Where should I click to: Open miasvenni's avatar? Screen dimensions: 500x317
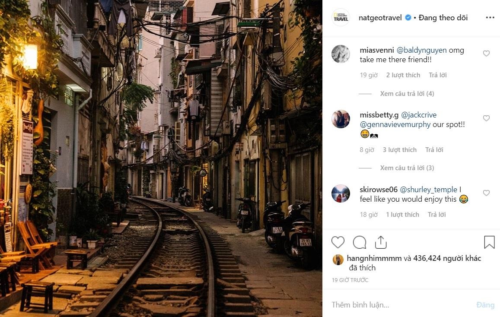point(341,54)
